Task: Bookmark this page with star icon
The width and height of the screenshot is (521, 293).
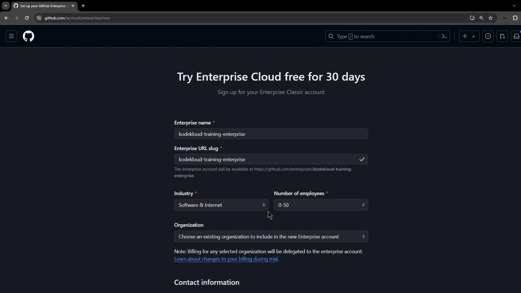Action: (x=490, y=18)
